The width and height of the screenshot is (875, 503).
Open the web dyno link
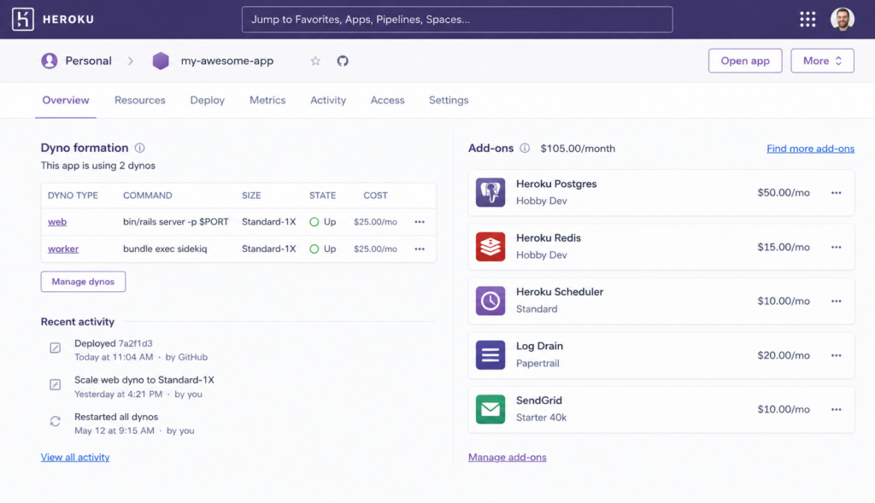coord(57,222)
